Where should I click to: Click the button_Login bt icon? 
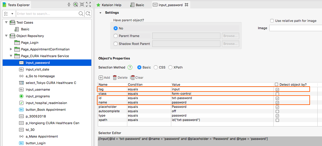click(x=21, y=143)
